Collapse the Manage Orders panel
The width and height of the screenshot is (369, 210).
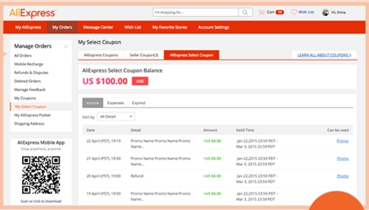tap(66, 46)
